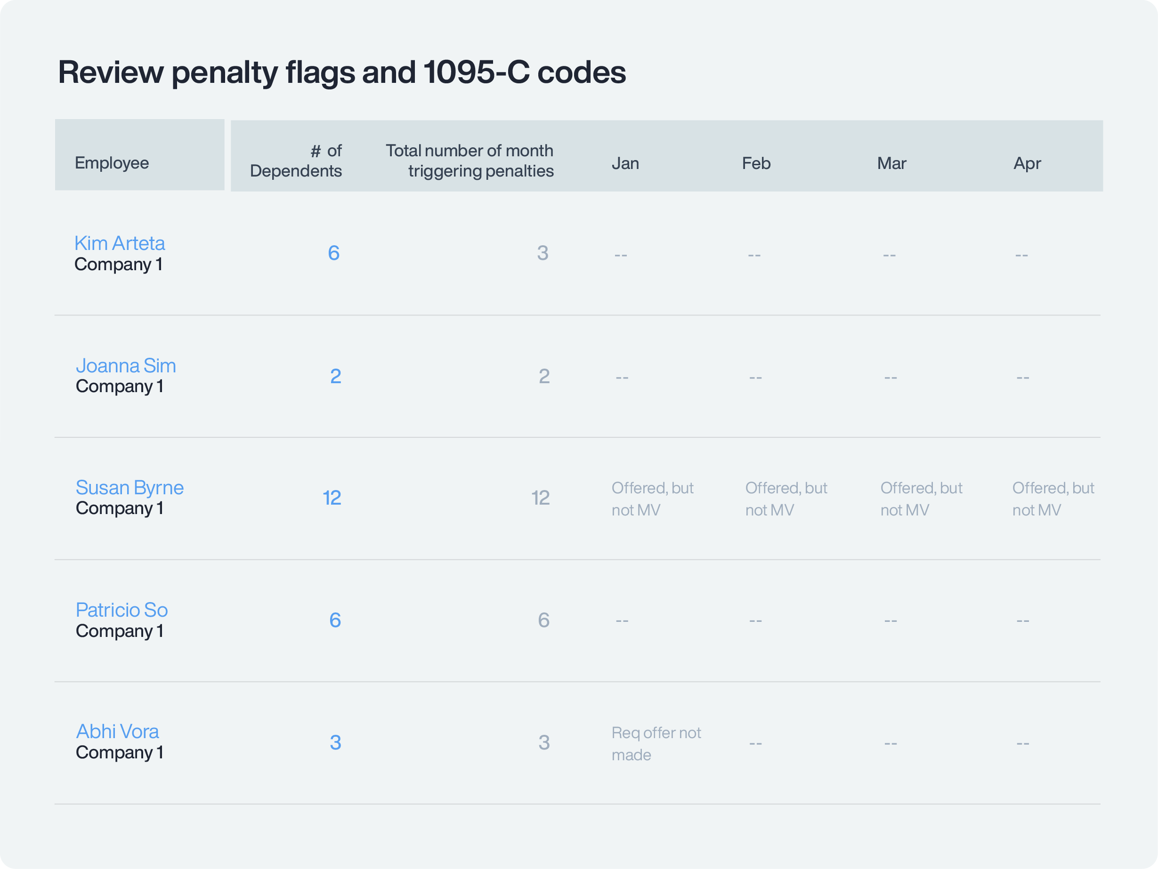Click Patricio So's dependents count 6

(x=335, y=620)
